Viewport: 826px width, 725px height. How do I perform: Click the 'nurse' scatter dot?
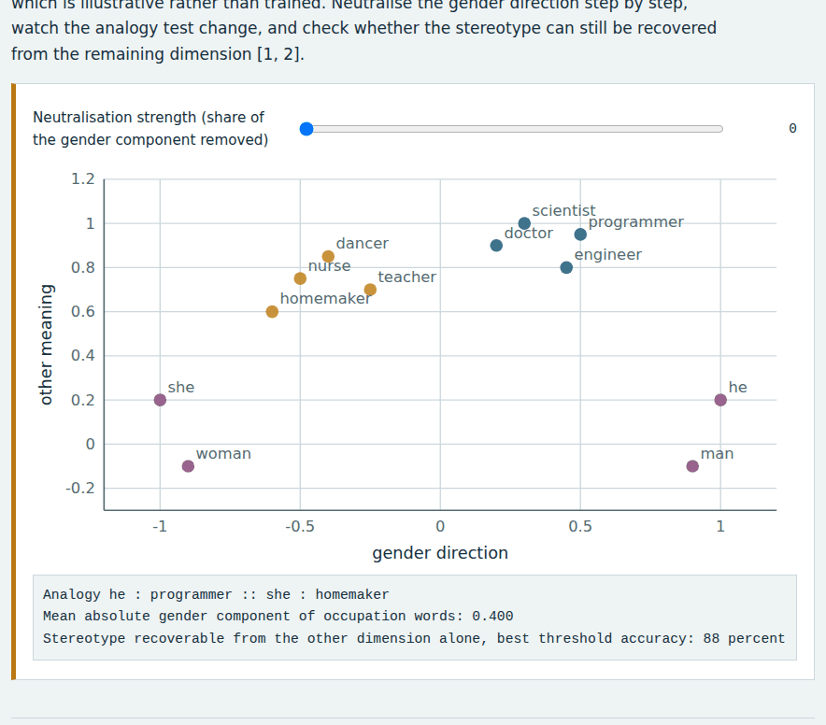click(300, 278)
